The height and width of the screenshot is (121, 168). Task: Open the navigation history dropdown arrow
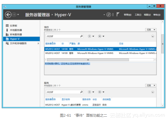[x=18, y=15]
